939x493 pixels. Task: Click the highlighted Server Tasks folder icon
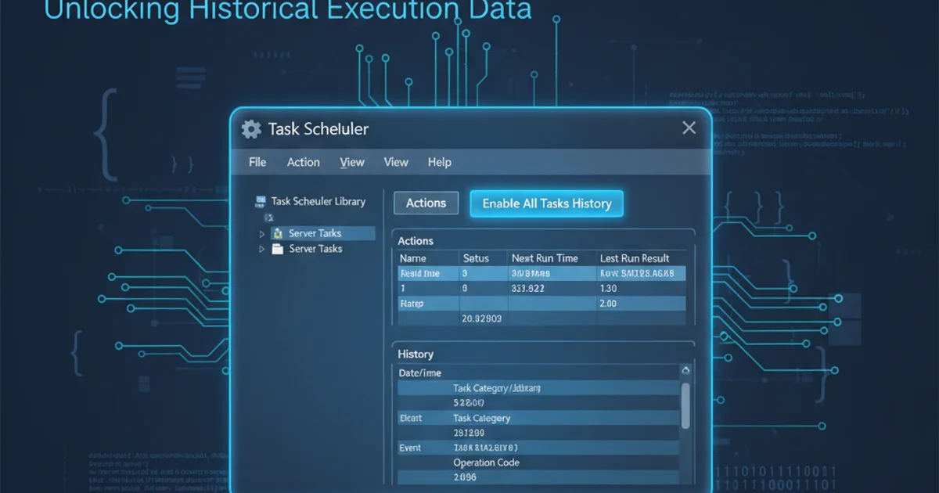(x=277, y=233)
